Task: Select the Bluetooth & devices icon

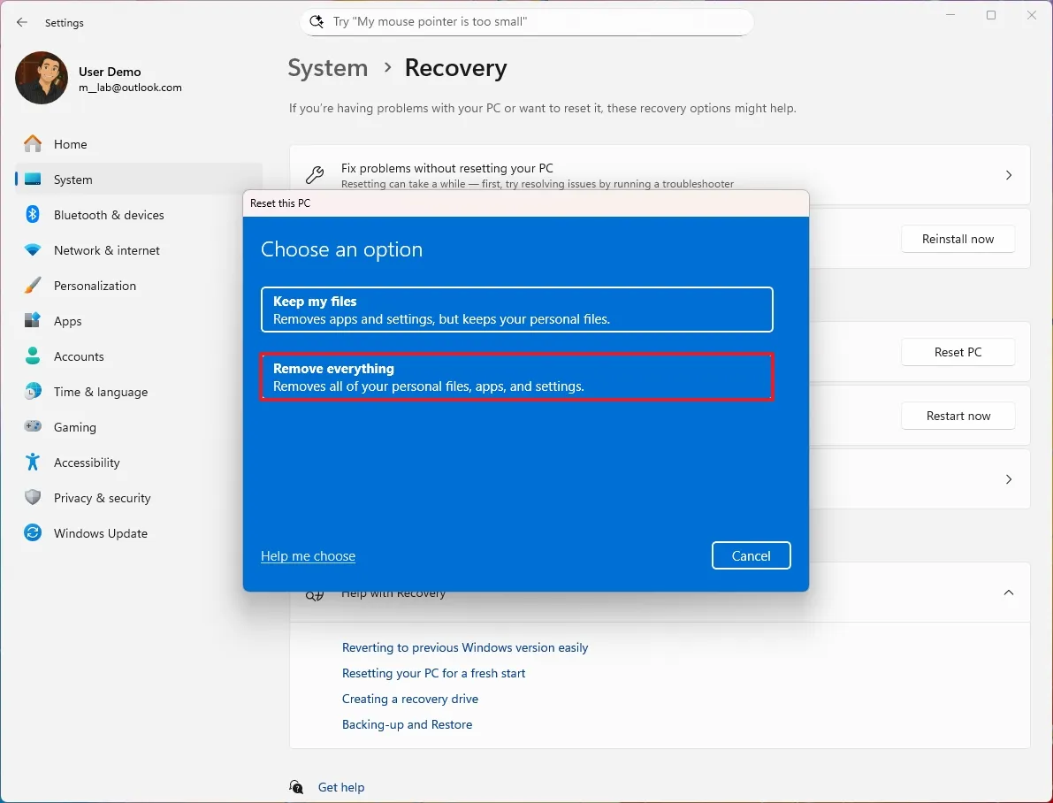Action: 32,215
